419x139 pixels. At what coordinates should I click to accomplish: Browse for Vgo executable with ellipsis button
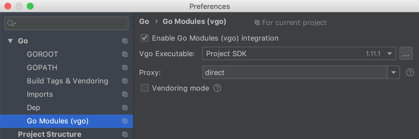coord(406,54)
